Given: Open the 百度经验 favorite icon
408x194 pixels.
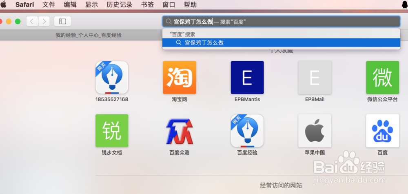Looking at the screenshot, I should tap(247, 131).
